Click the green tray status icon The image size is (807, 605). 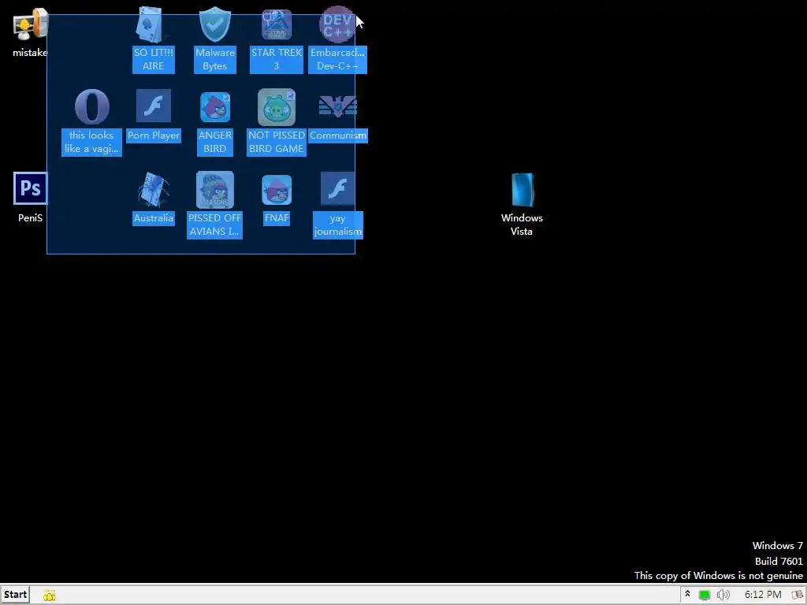[x=705, y=596]
